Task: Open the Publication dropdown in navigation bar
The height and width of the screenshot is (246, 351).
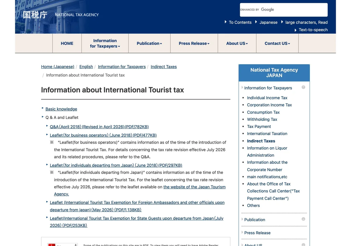Action: 149,43
